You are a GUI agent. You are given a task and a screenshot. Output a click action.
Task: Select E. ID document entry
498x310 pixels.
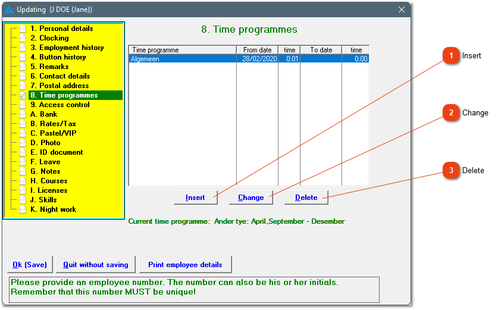pyautogui.click(x=57, y=152)
